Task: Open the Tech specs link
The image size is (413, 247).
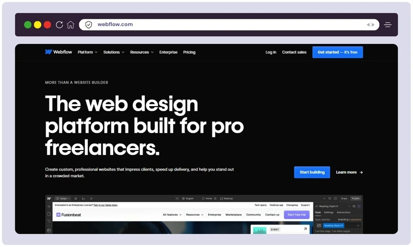Action: 261,205
